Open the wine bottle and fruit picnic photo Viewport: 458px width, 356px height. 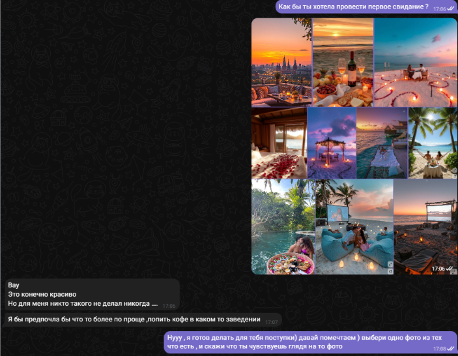[343, 62]
